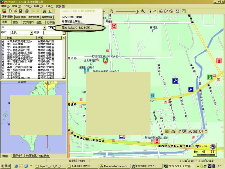Switch to 路徑規劃 tab
Image resolution: width=225 pixels, height=169 pixels.
pyautogui.click(x=20, y=17)
